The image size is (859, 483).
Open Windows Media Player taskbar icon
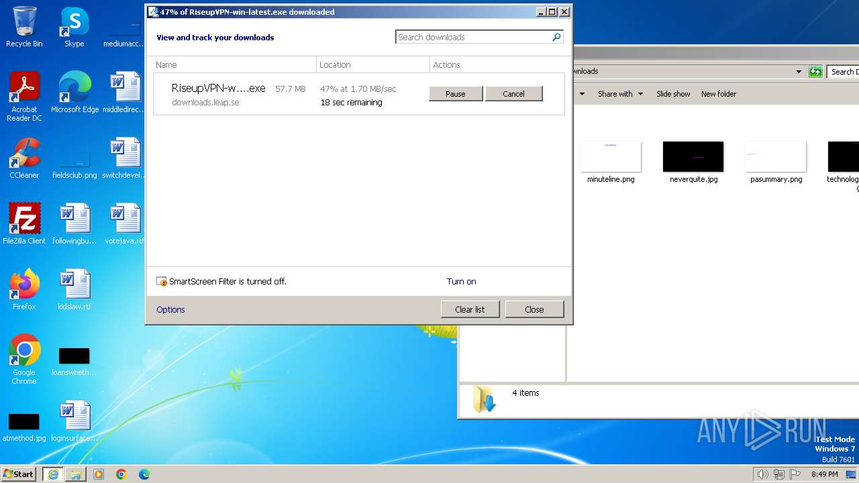[x=99, y=474]
